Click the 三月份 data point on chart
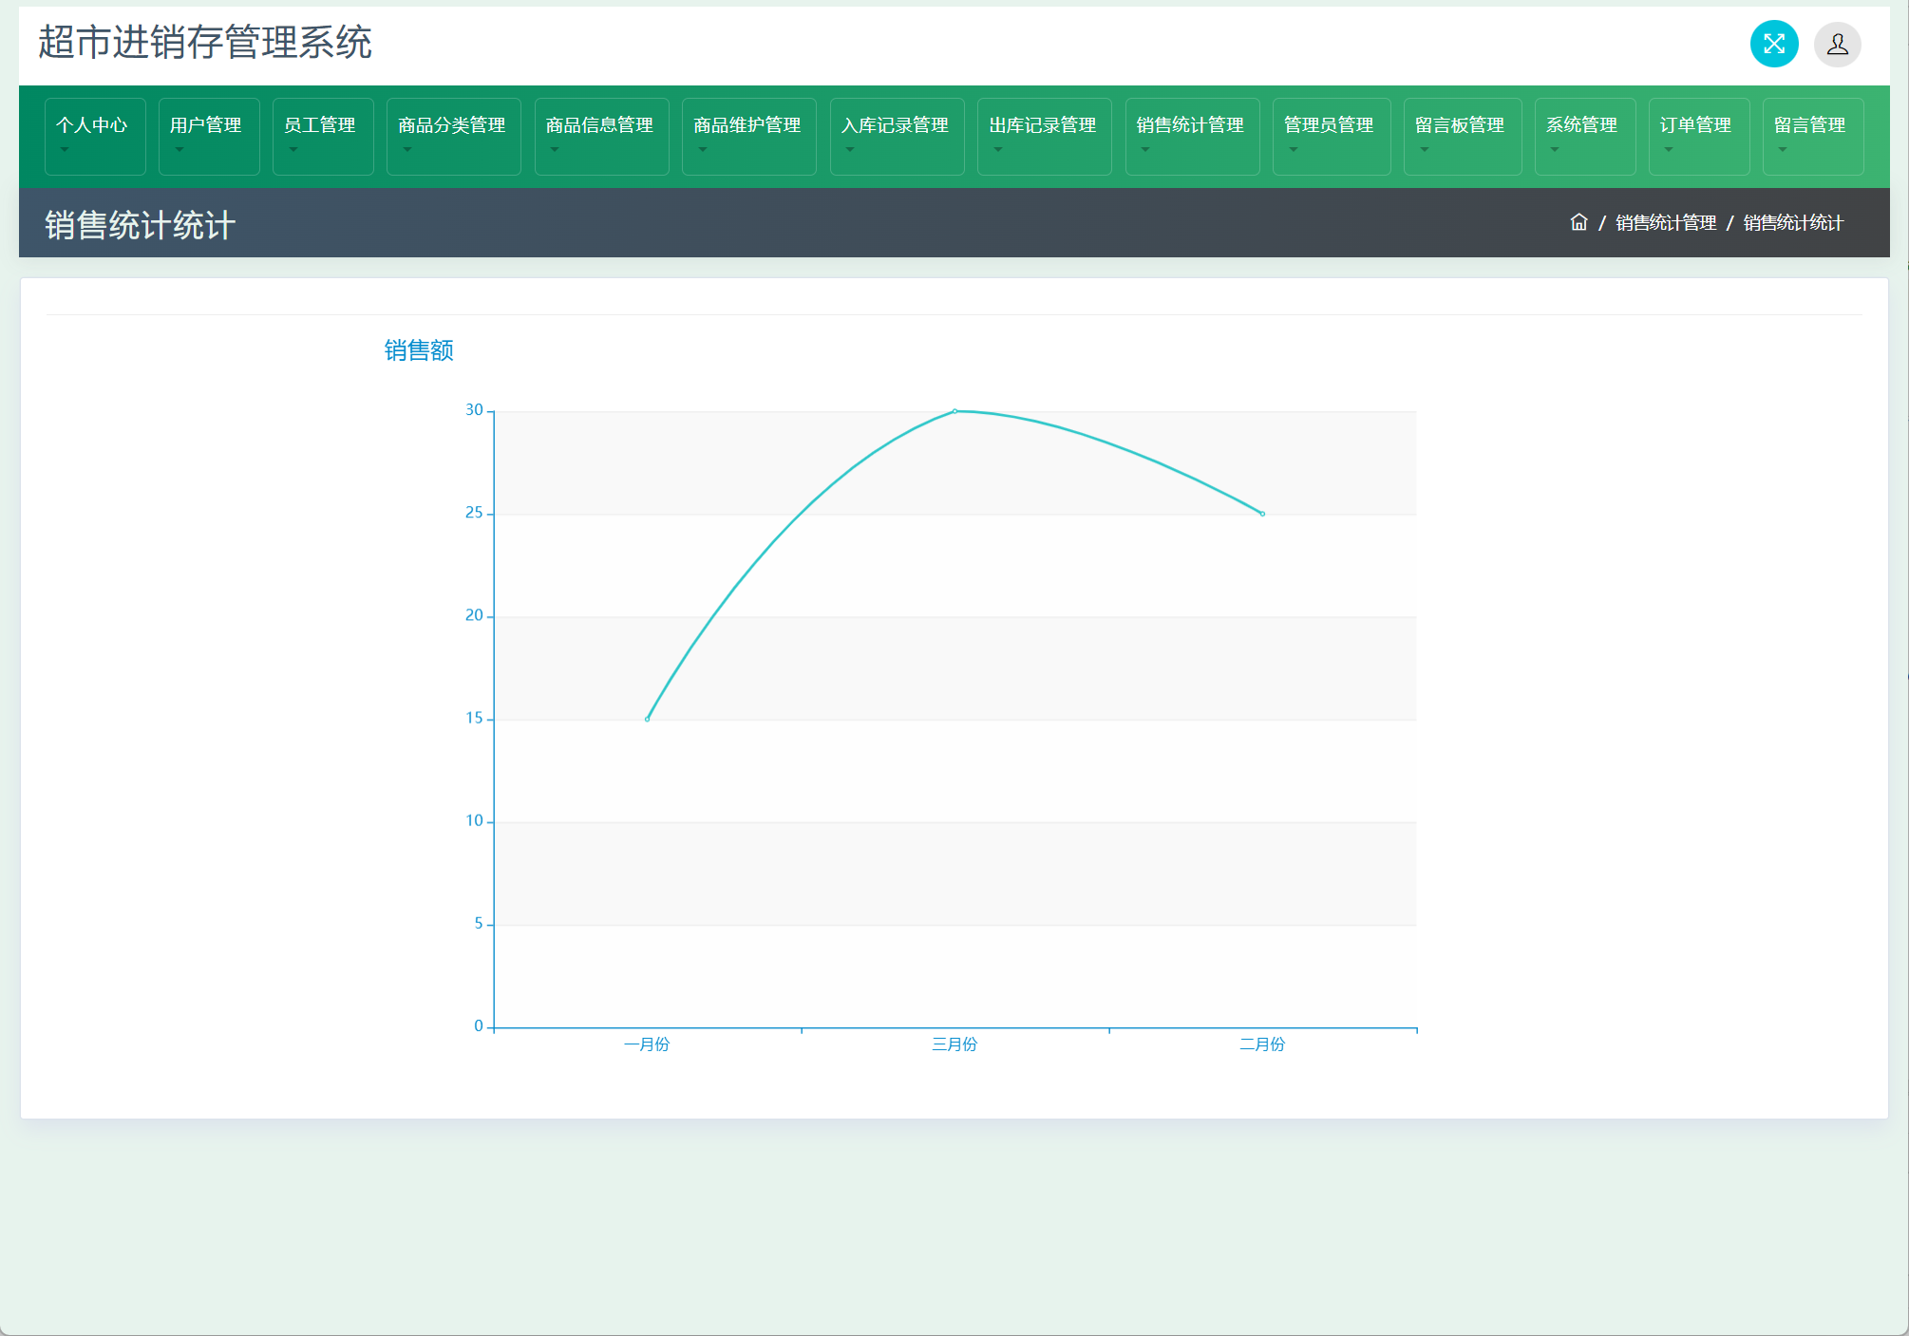Viewport: 1909px width, 1336px height. (x=954, y=411)
